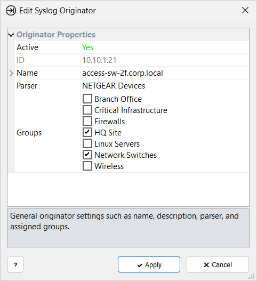Click the Syslog Originator title icon
The image size is (257, 281).
pos(11,11)
